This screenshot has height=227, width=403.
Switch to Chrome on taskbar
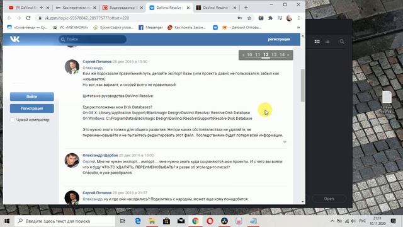coord(195,221)
